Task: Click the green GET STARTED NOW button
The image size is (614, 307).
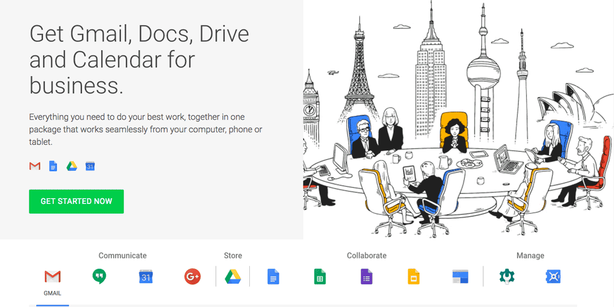Action: tap(76, 201)
